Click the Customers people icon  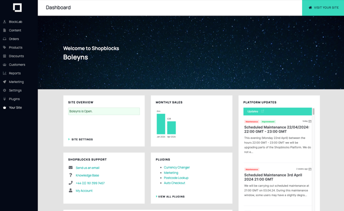[x=4, y=64]
